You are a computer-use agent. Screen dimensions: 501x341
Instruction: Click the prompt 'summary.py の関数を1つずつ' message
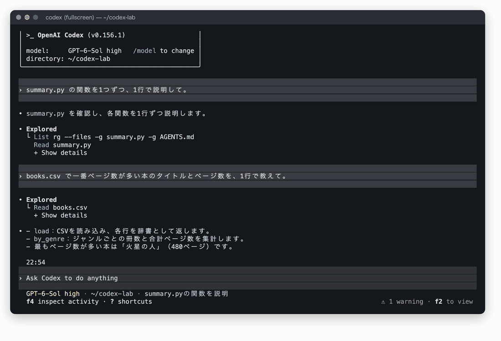247,90
